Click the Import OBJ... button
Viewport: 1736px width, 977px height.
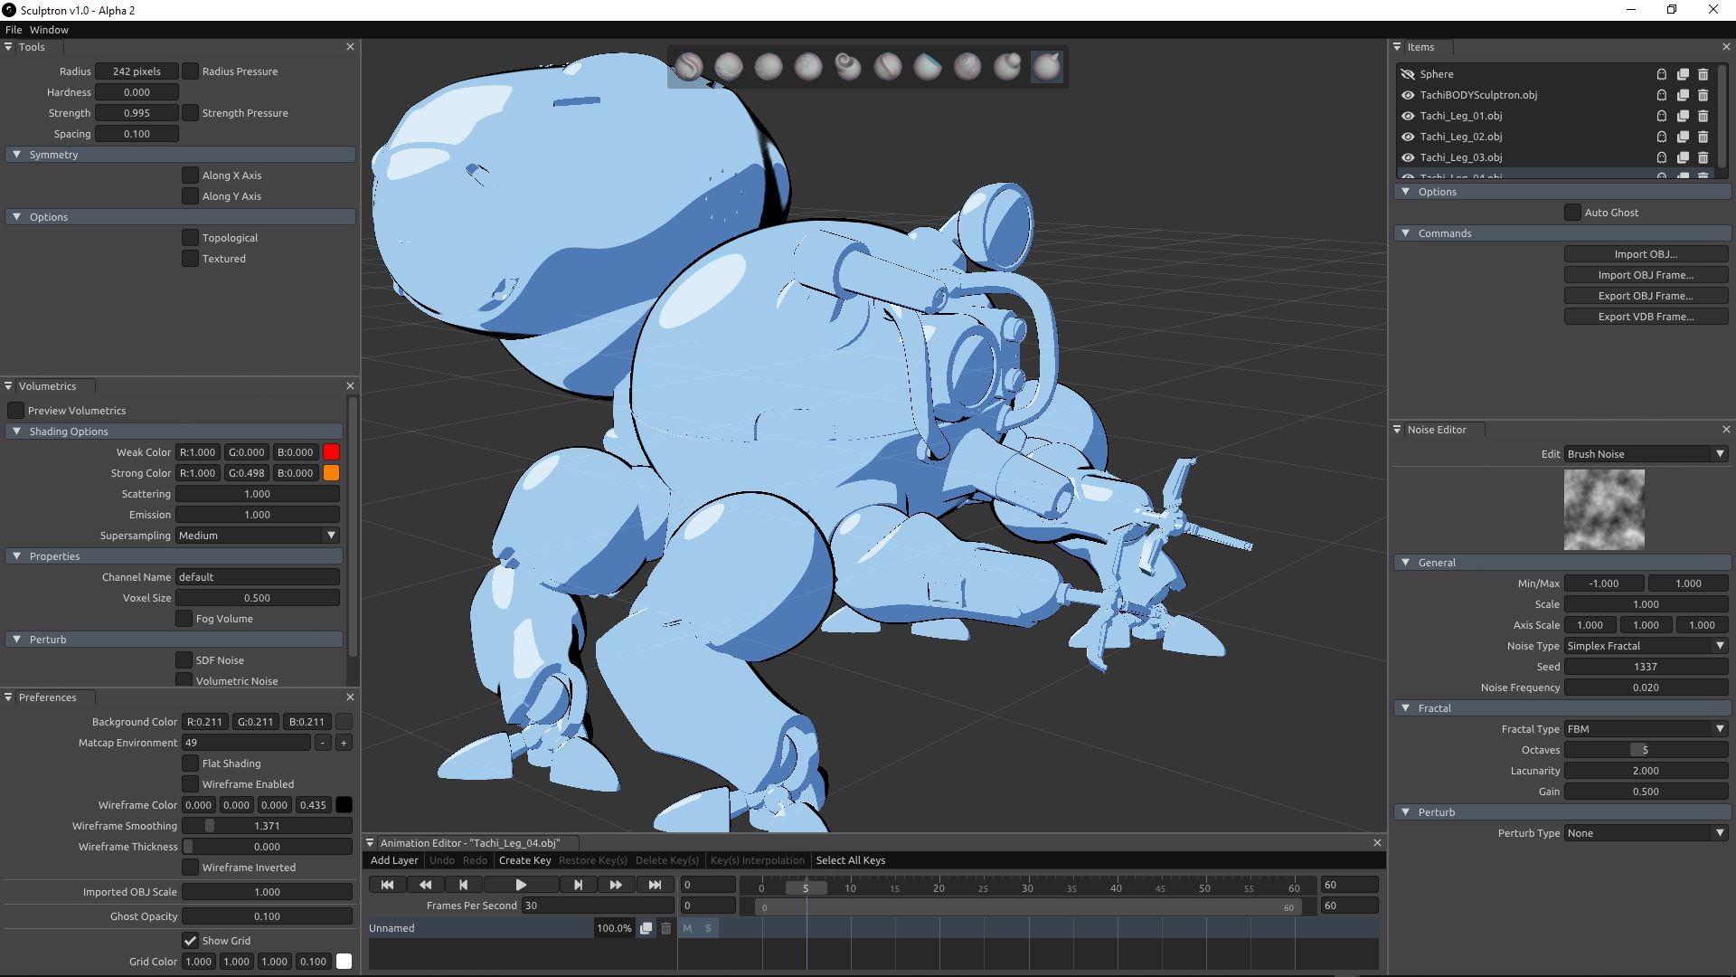click(1646, 254)
